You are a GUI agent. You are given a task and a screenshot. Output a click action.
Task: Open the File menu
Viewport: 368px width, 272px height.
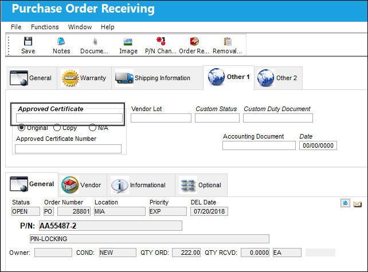tap(16, 27)
